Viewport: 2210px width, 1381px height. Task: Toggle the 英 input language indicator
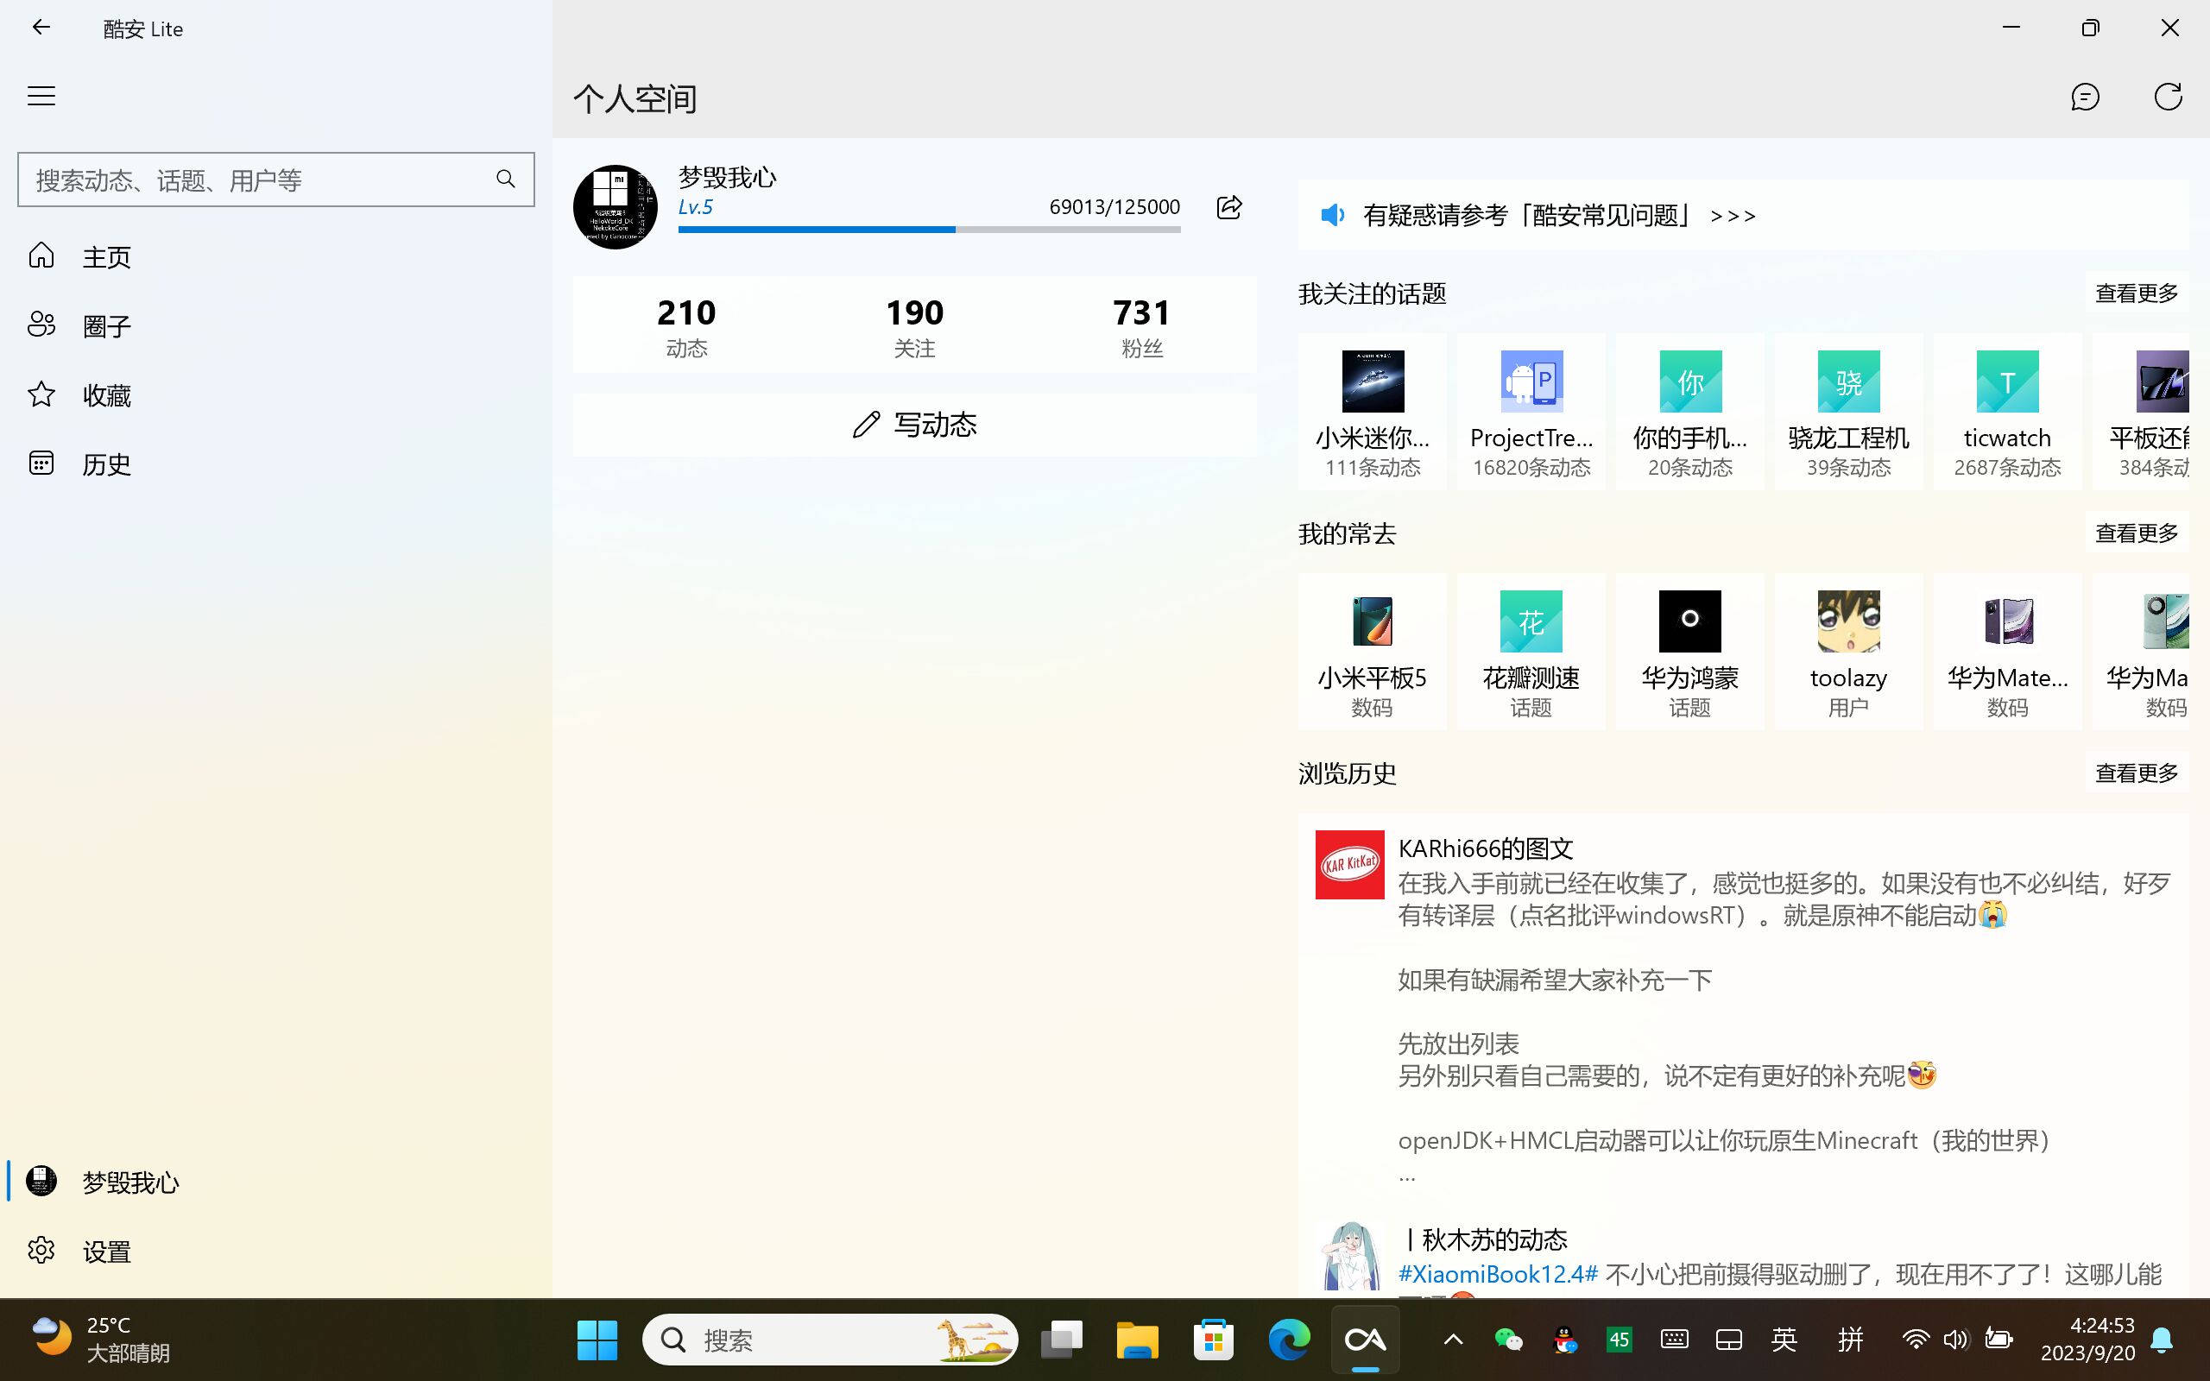1784,1340
